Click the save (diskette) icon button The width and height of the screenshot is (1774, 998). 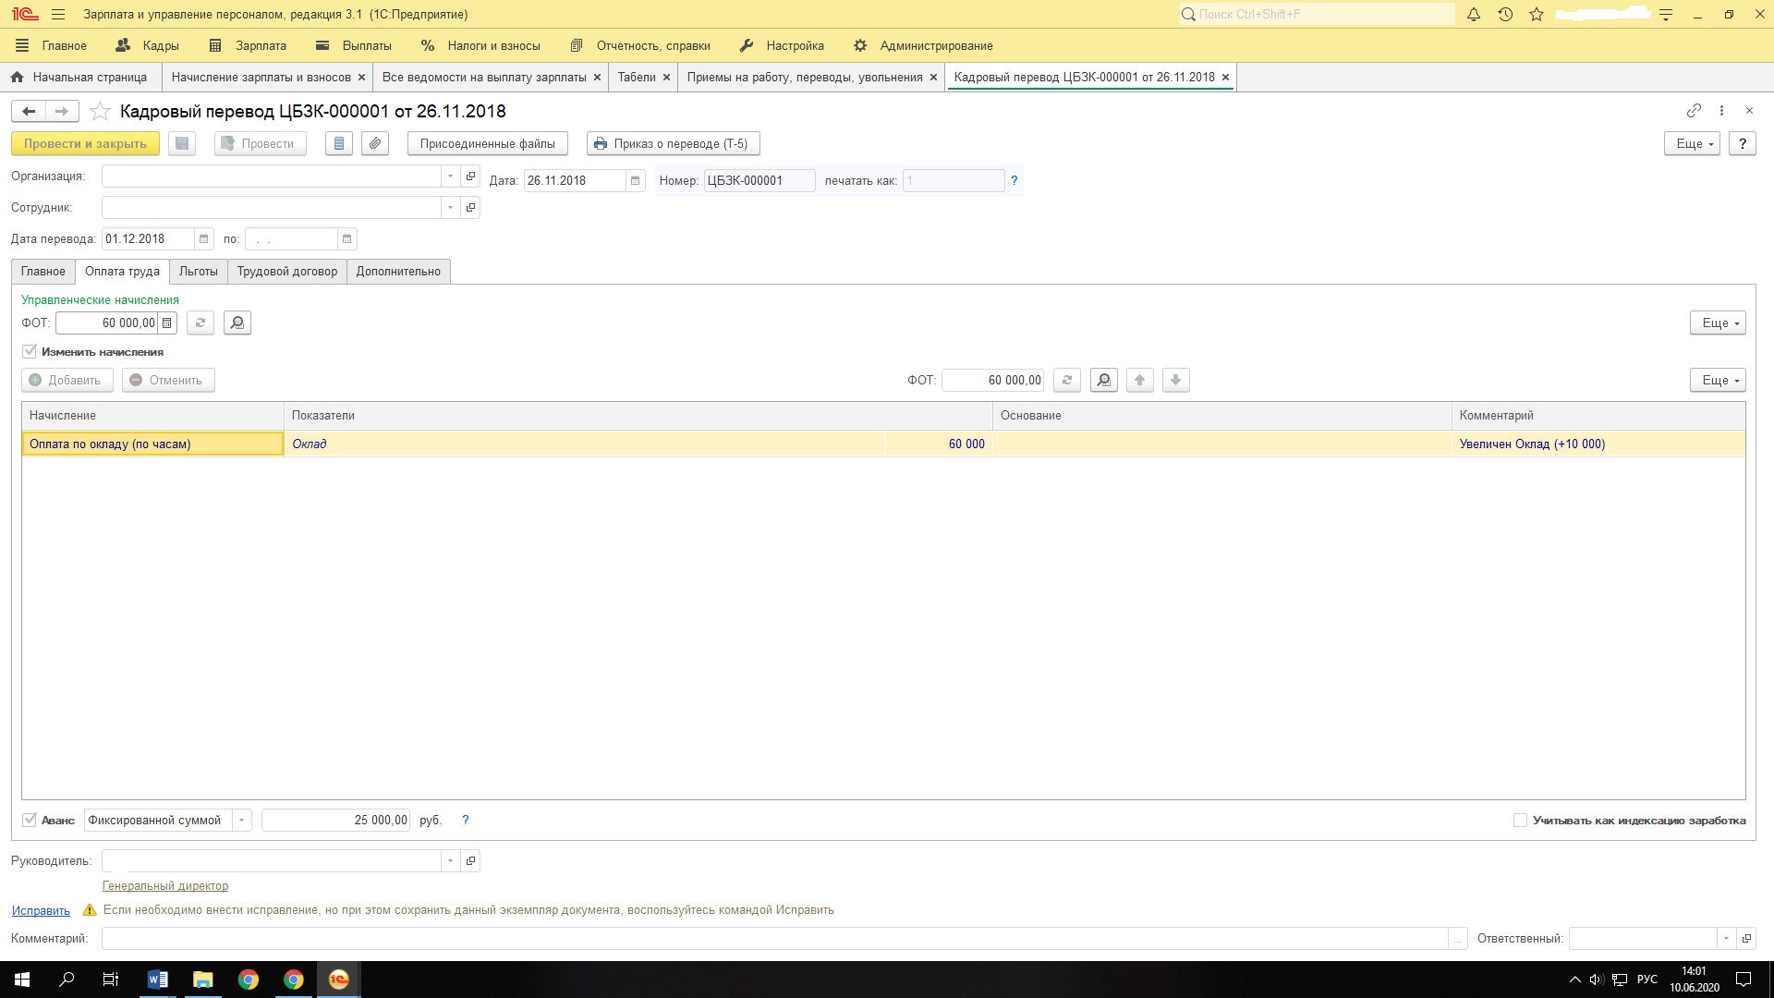[182, 143]
